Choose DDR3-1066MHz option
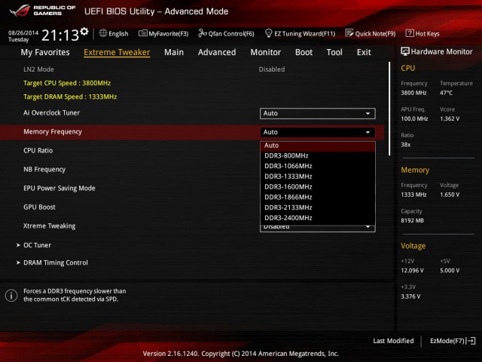The width and height of the screenshot is (482, 362). pyautogui.click(x=318, y=166)
